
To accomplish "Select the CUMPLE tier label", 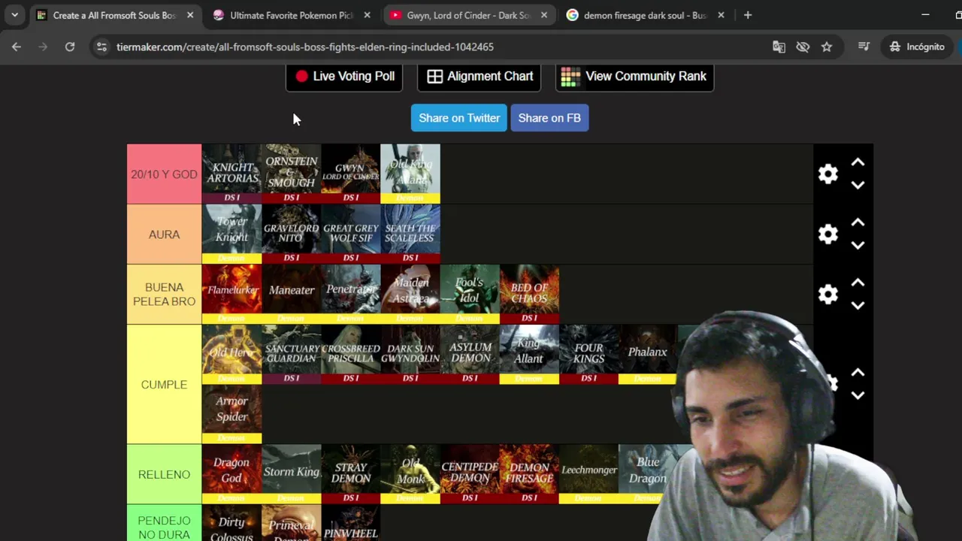I will 164,384.
